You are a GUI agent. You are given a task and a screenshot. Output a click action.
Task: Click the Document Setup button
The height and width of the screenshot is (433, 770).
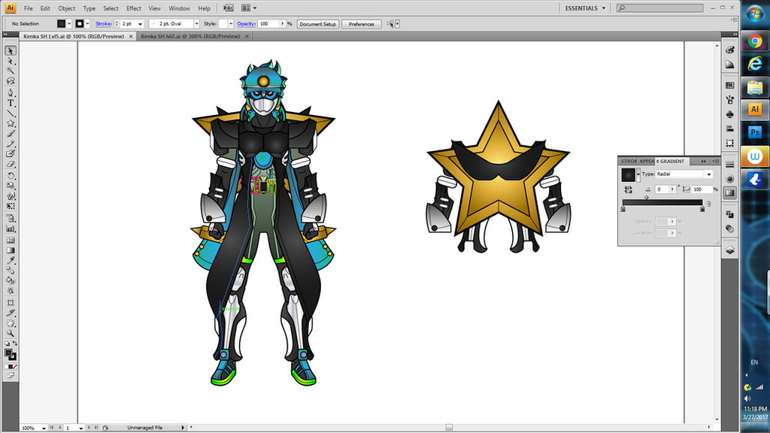pyautogui.click(x=318, y=23)
